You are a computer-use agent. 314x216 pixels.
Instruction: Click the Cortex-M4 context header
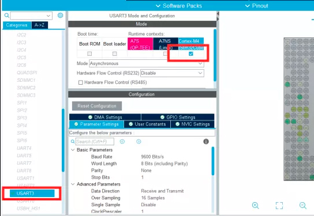[191, 44]
